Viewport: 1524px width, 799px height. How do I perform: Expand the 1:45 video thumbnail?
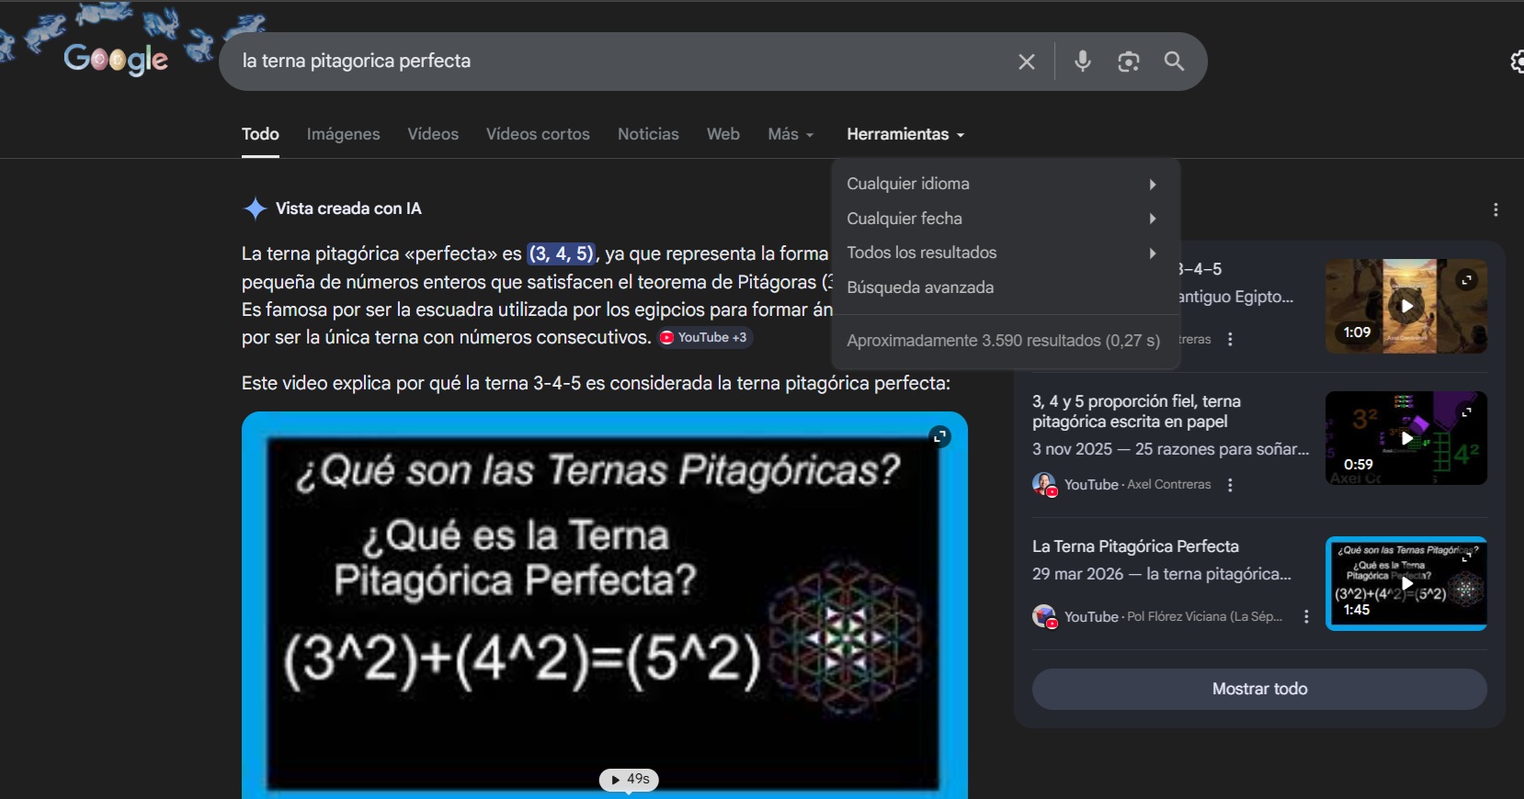[1467, 557]
